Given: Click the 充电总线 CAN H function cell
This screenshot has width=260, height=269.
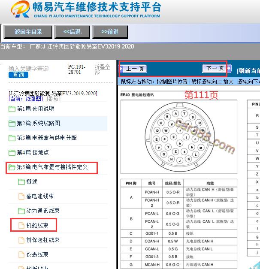Looking at the screenshot, I should point(210,242).
